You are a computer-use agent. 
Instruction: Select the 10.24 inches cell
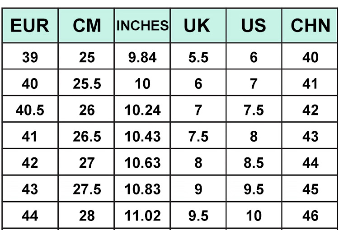[142, 110]
